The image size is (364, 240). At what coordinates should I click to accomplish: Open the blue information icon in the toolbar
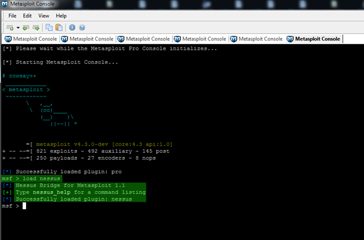click(x=72, y=27)
